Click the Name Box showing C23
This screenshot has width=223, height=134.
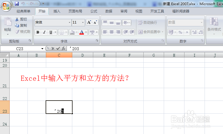(20, 49)
